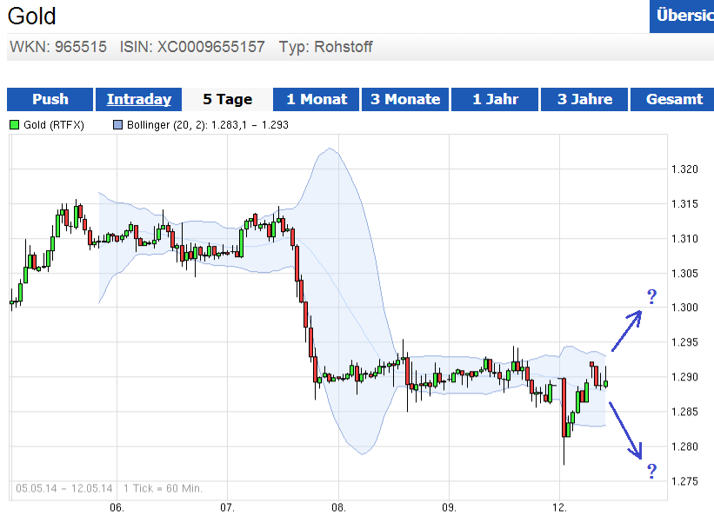Click the 1.305 price axis label
This screenshot has height=516, width=714.
684,273
